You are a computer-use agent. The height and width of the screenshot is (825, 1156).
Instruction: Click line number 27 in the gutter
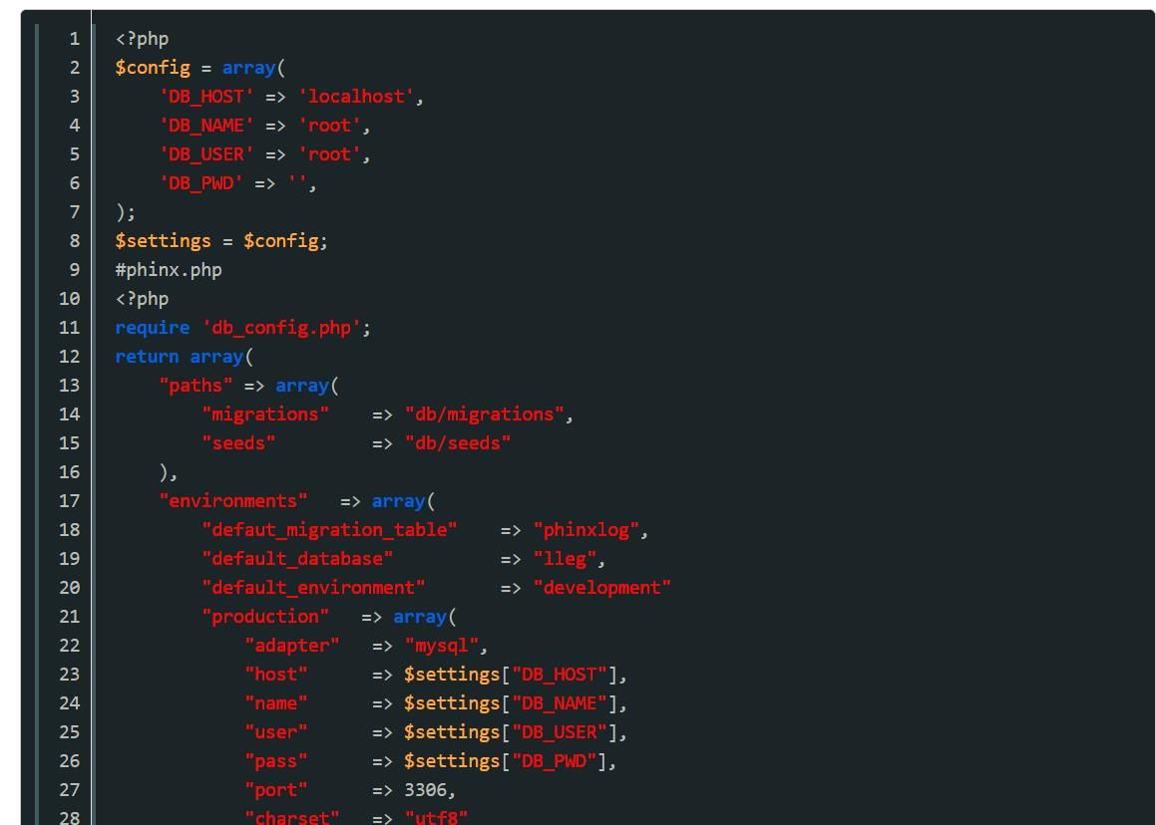click(69, 790)
